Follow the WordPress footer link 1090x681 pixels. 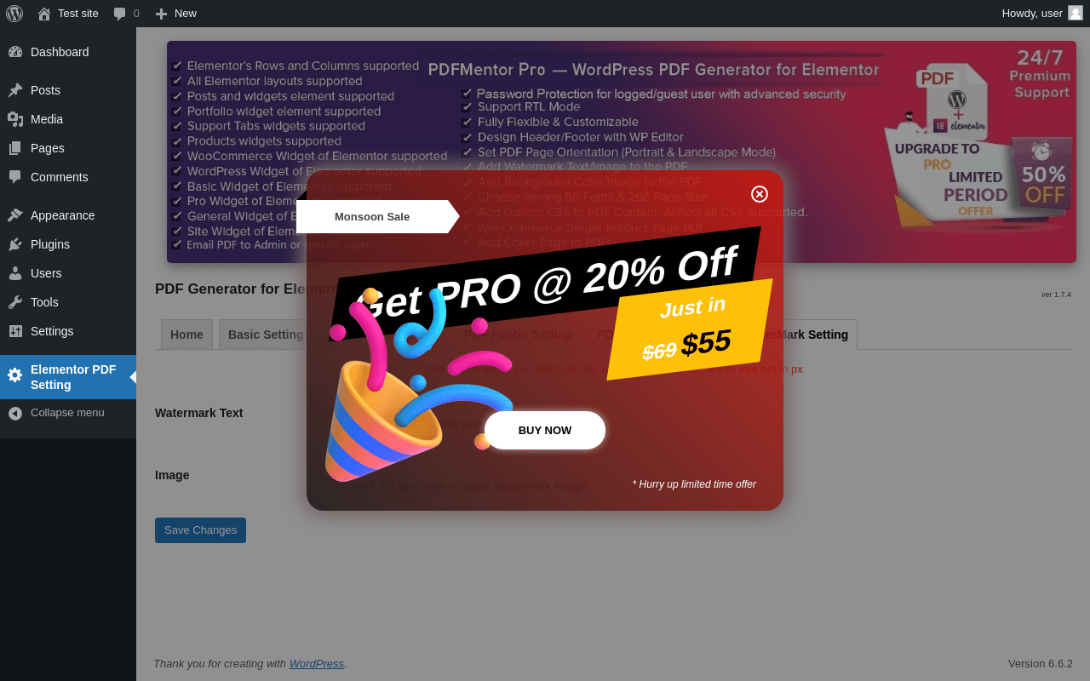pos(317,664)
